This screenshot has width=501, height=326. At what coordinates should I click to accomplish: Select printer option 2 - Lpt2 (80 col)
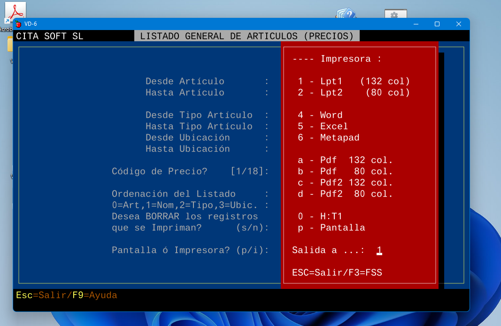pyautogui.click(x=354, y=92)
